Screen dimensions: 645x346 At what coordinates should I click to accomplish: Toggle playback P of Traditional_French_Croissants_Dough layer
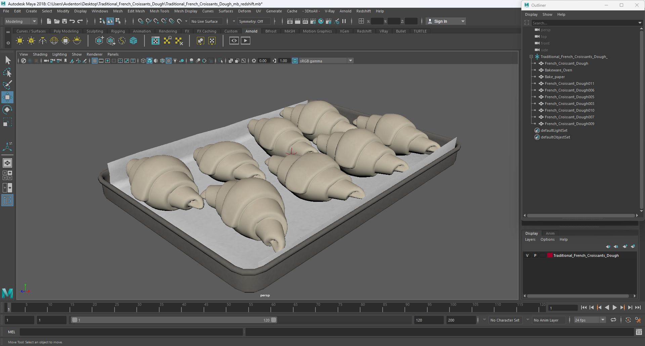(535, 255)
